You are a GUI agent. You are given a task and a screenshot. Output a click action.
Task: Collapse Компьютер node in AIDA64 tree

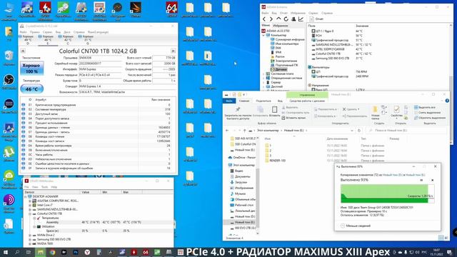(263, 35)
